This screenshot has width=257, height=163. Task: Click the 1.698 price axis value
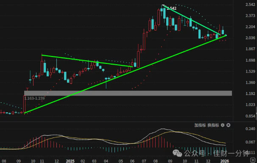point(250,60)
